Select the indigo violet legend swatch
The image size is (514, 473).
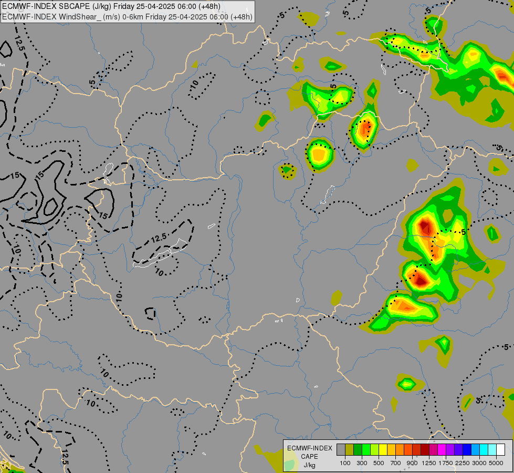[x=458, y=450]
